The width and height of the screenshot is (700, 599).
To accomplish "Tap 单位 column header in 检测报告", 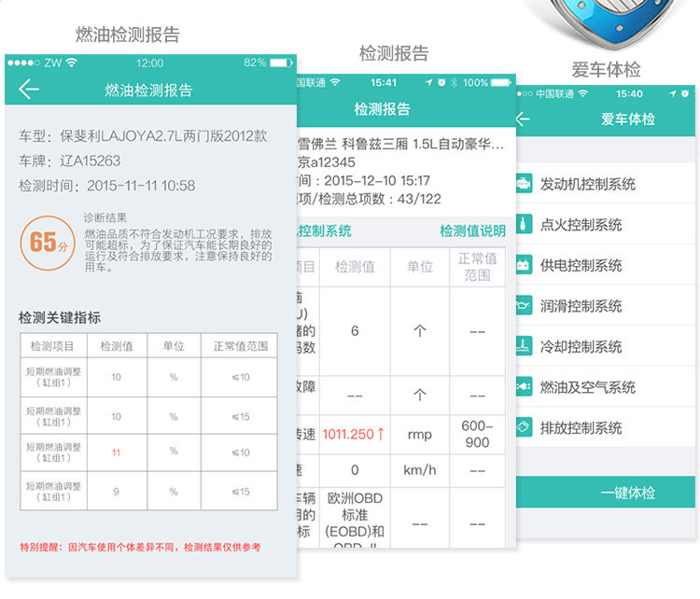I will 420,267.
